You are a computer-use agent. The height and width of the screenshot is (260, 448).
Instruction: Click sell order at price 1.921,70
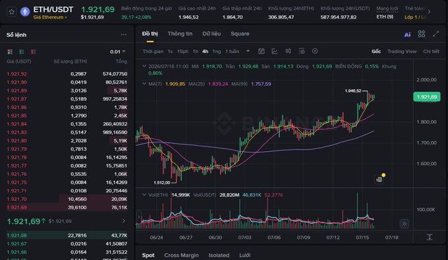click(x=67, y=199)
